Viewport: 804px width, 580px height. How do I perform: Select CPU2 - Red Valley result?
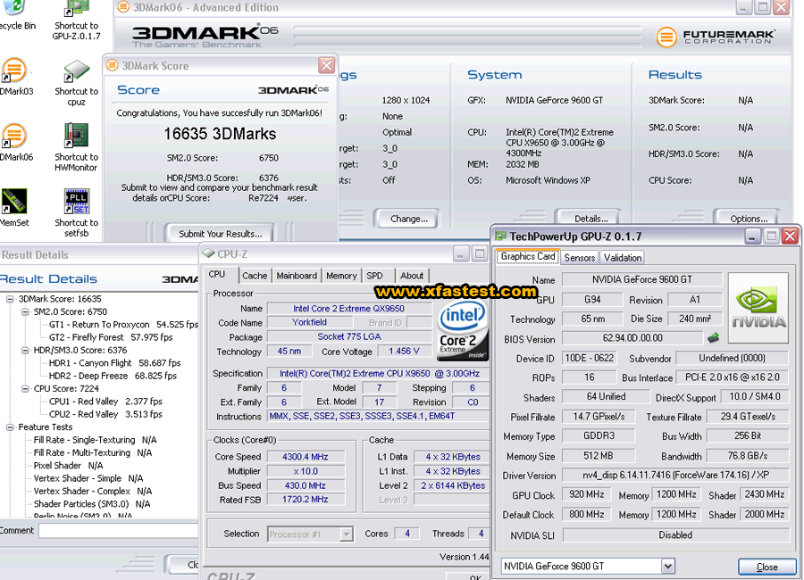click(105, 414)
